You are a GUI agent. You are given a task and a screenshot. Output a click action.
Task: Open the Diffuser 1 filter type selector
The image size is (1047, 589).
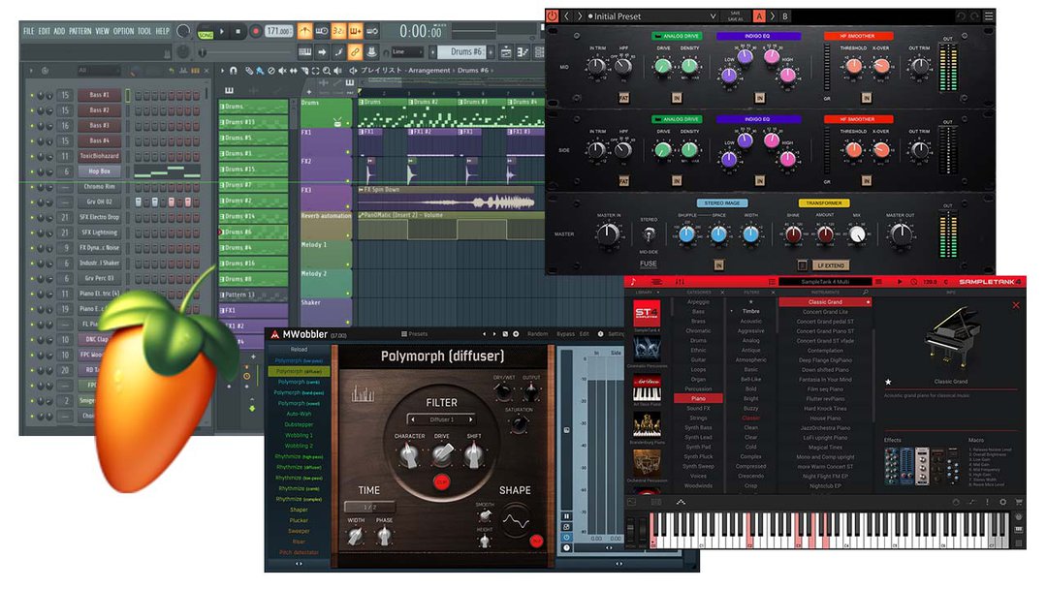coord(441,419)
